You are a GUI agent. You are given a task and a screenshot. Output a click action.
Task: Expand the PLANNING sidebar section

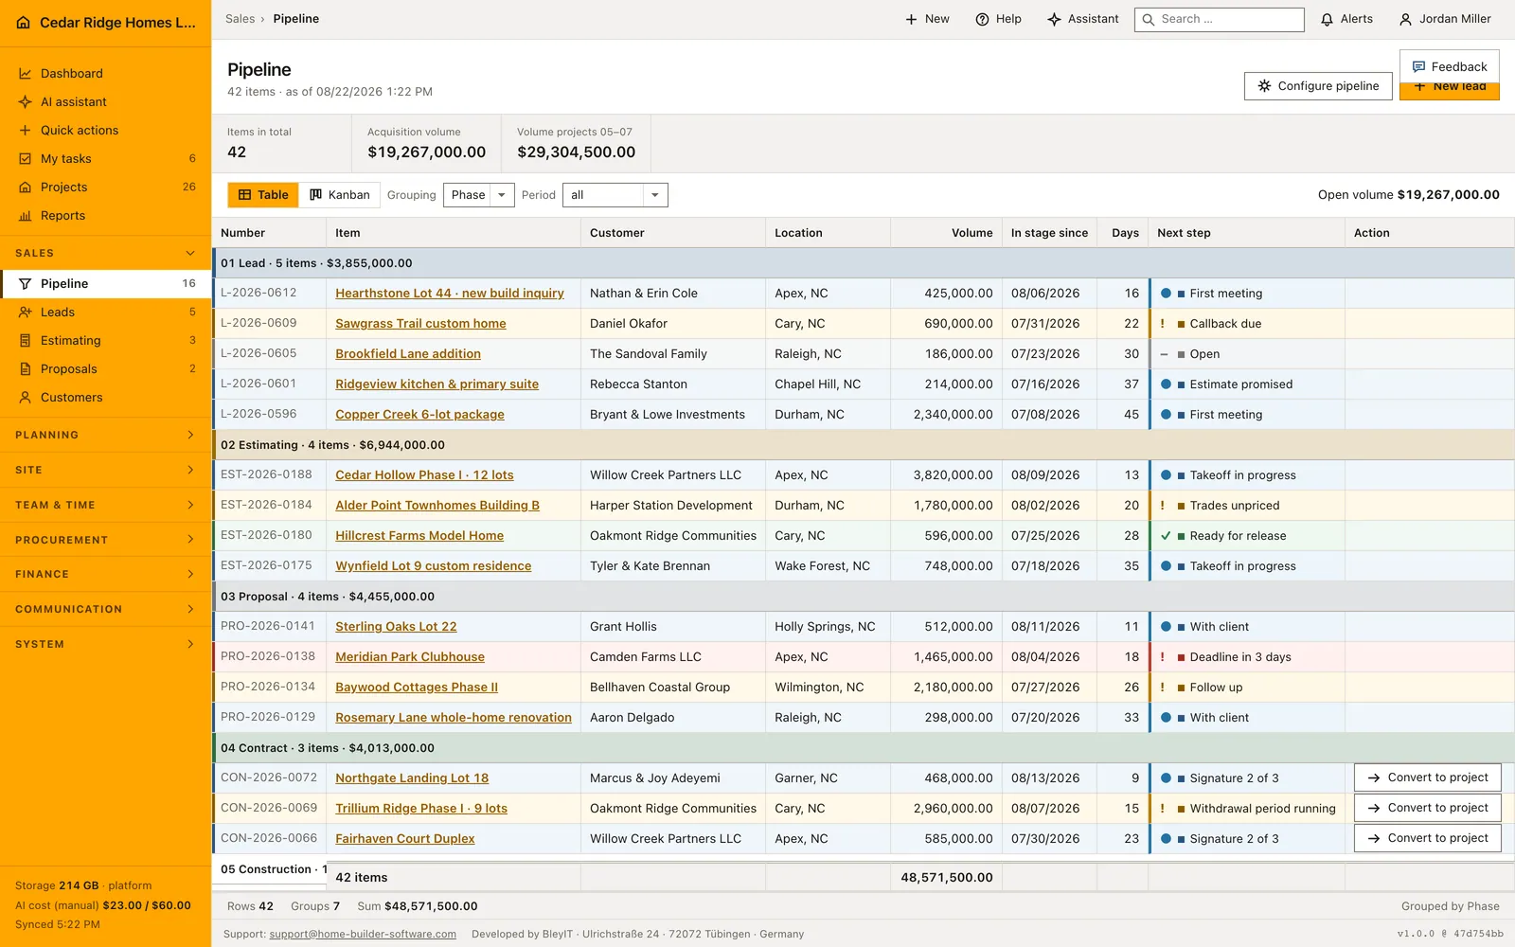pyautogui.click(x=105, y=436)
